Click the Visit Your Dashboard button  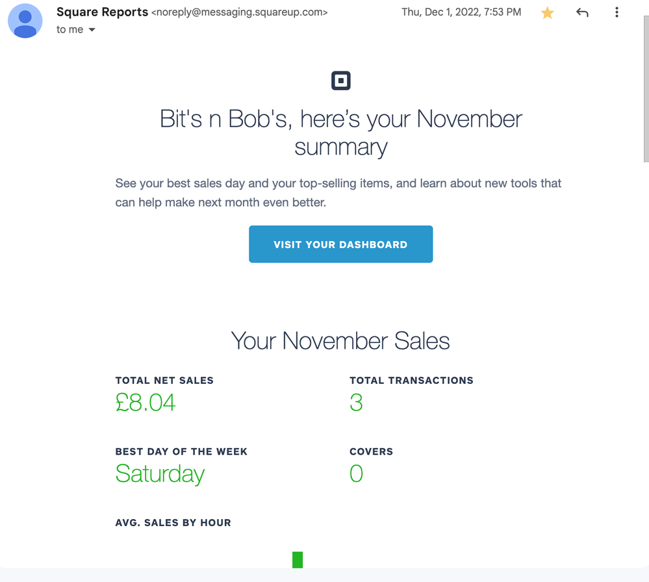pos(340,244)
